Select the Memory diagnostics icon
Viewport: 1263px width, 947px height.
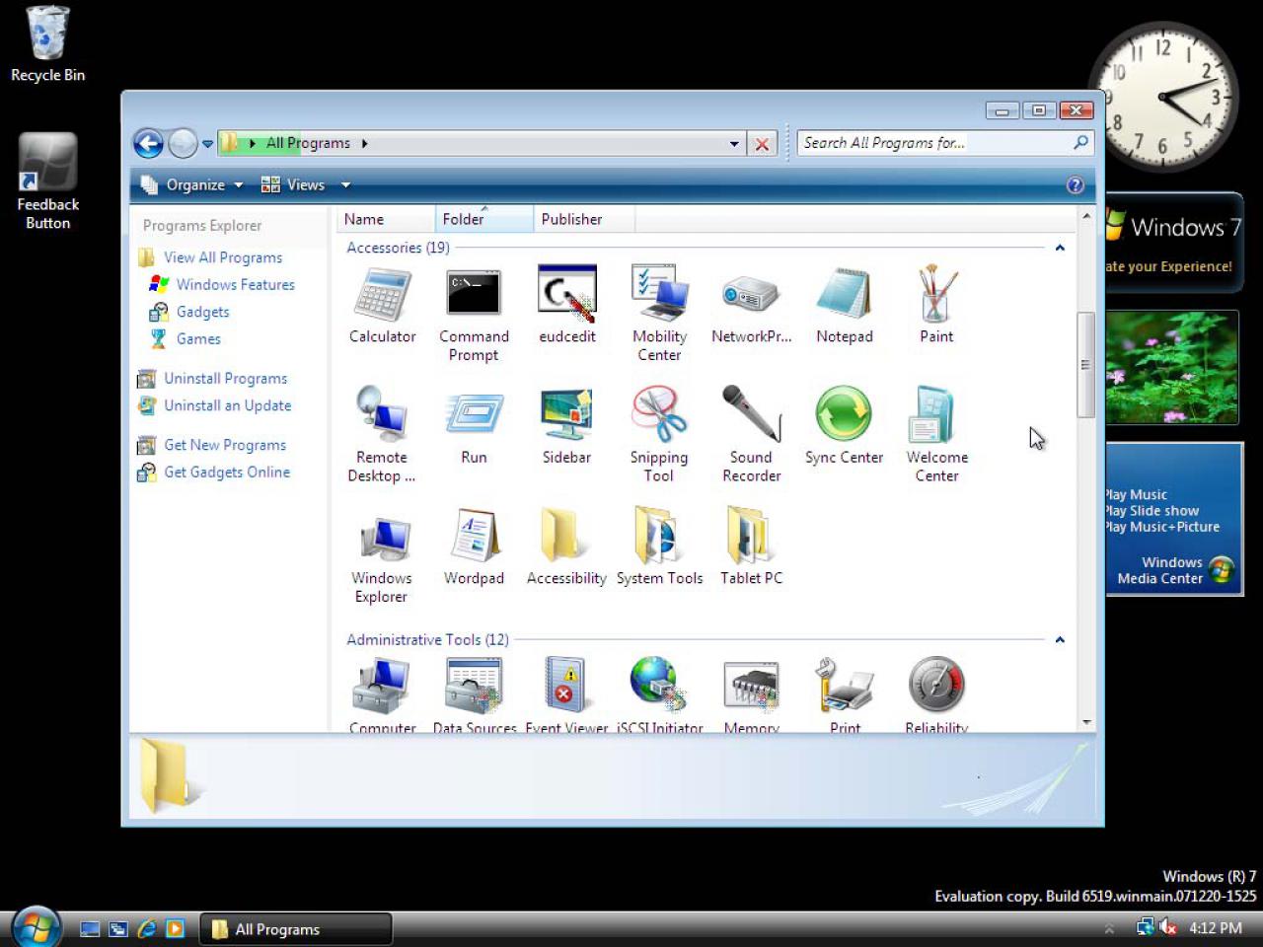(x=751, y=686)
